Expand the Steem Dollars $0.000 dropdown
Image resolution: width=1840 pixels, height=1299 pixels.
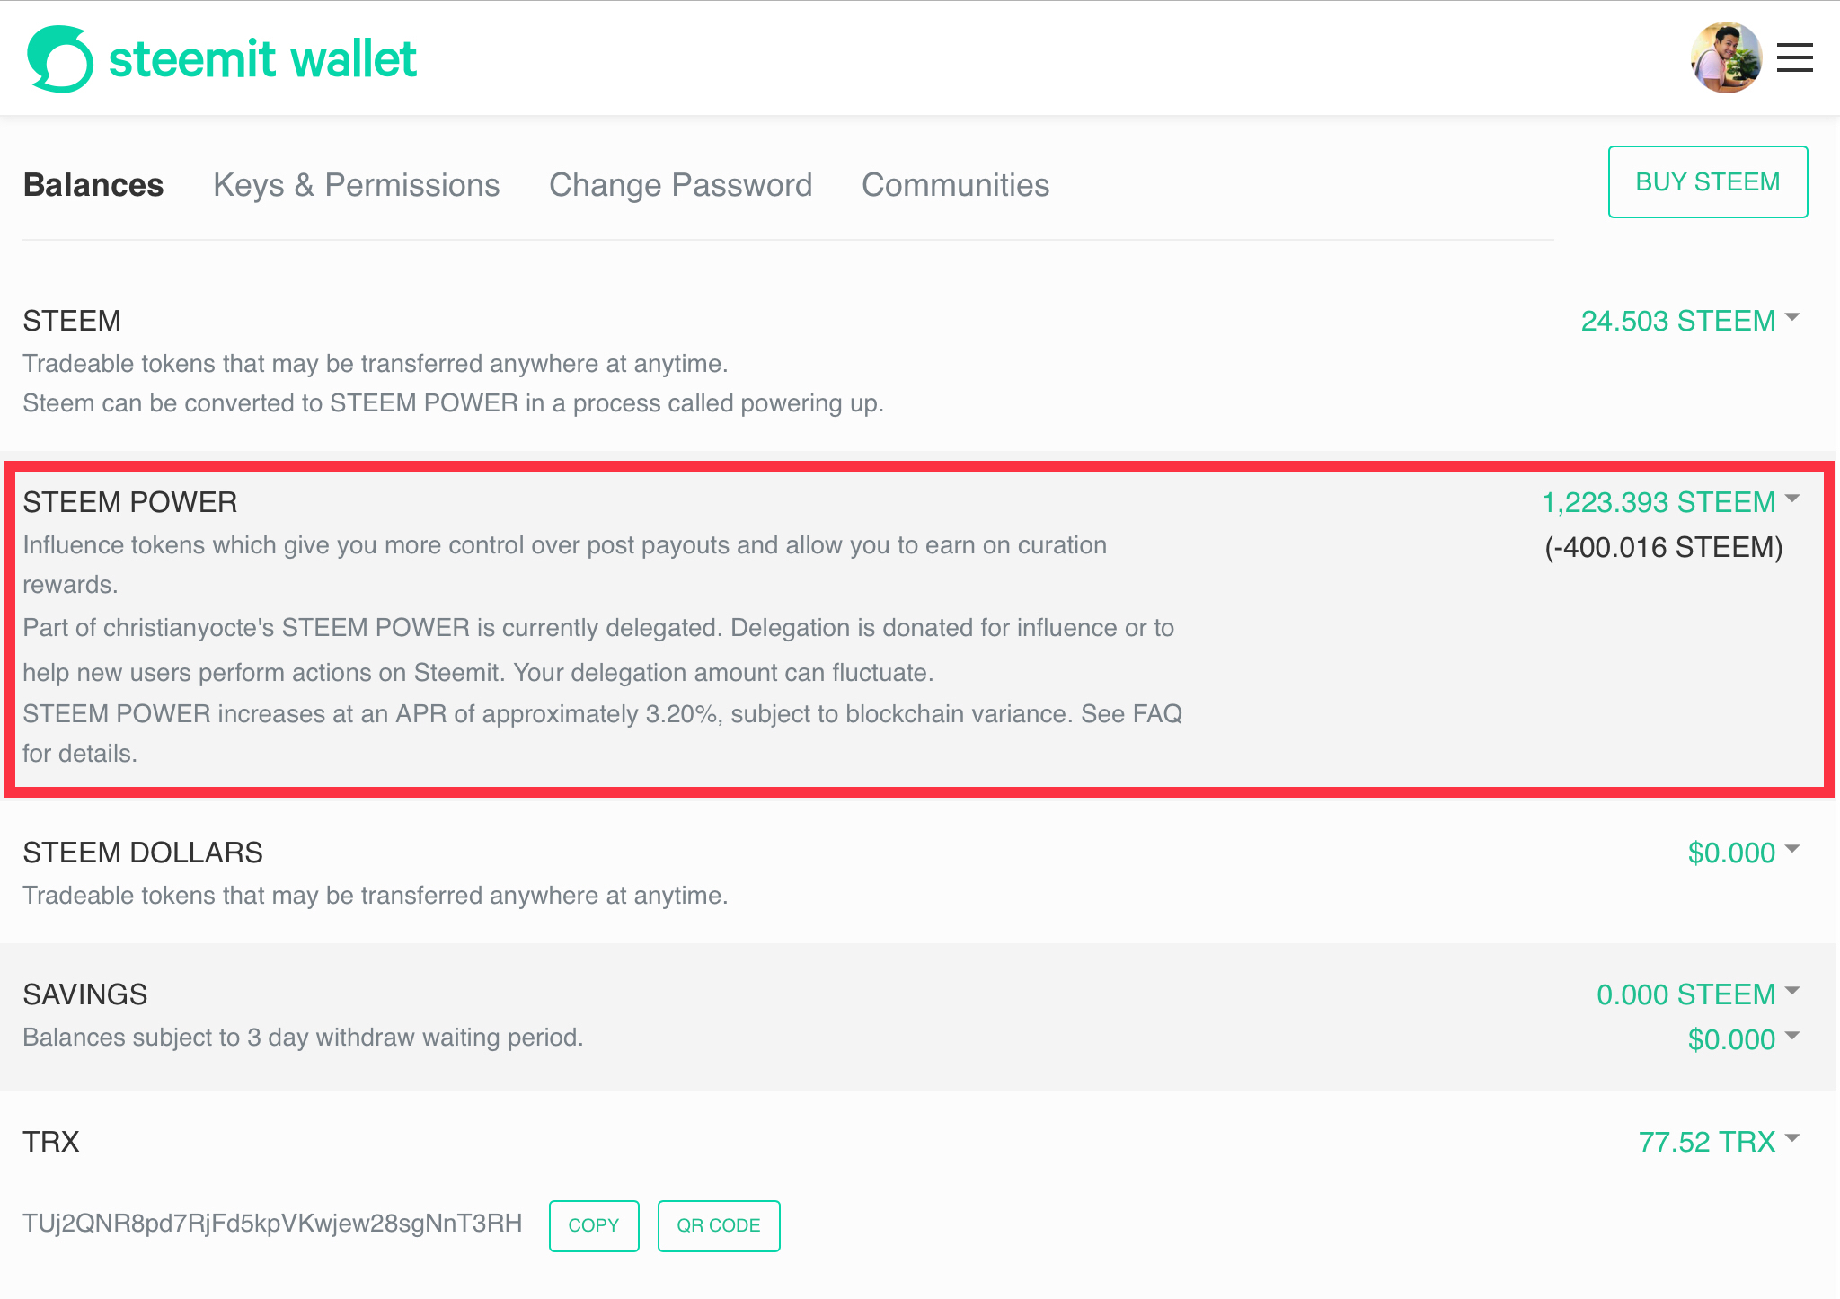coord(1743,853)
